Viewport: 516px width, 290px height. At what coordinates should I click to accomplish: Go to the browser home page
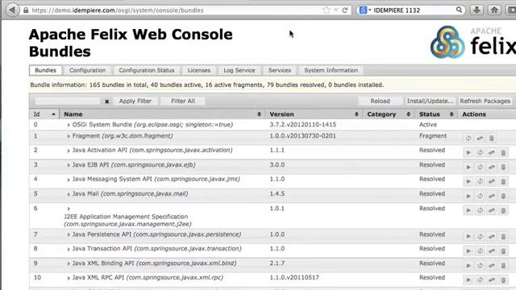(x=494, y=10)
